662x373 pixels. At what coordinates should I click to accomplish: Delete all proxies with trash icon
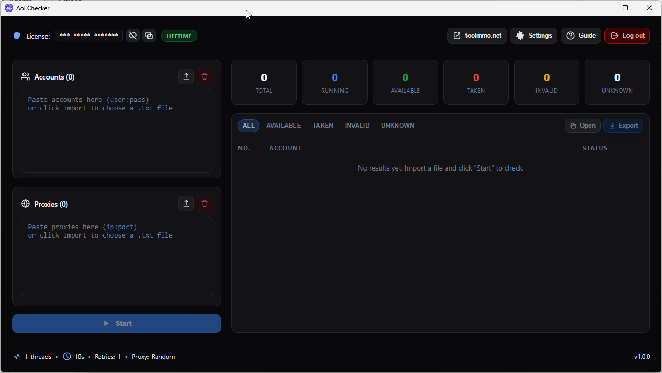[x=204, y=204]
